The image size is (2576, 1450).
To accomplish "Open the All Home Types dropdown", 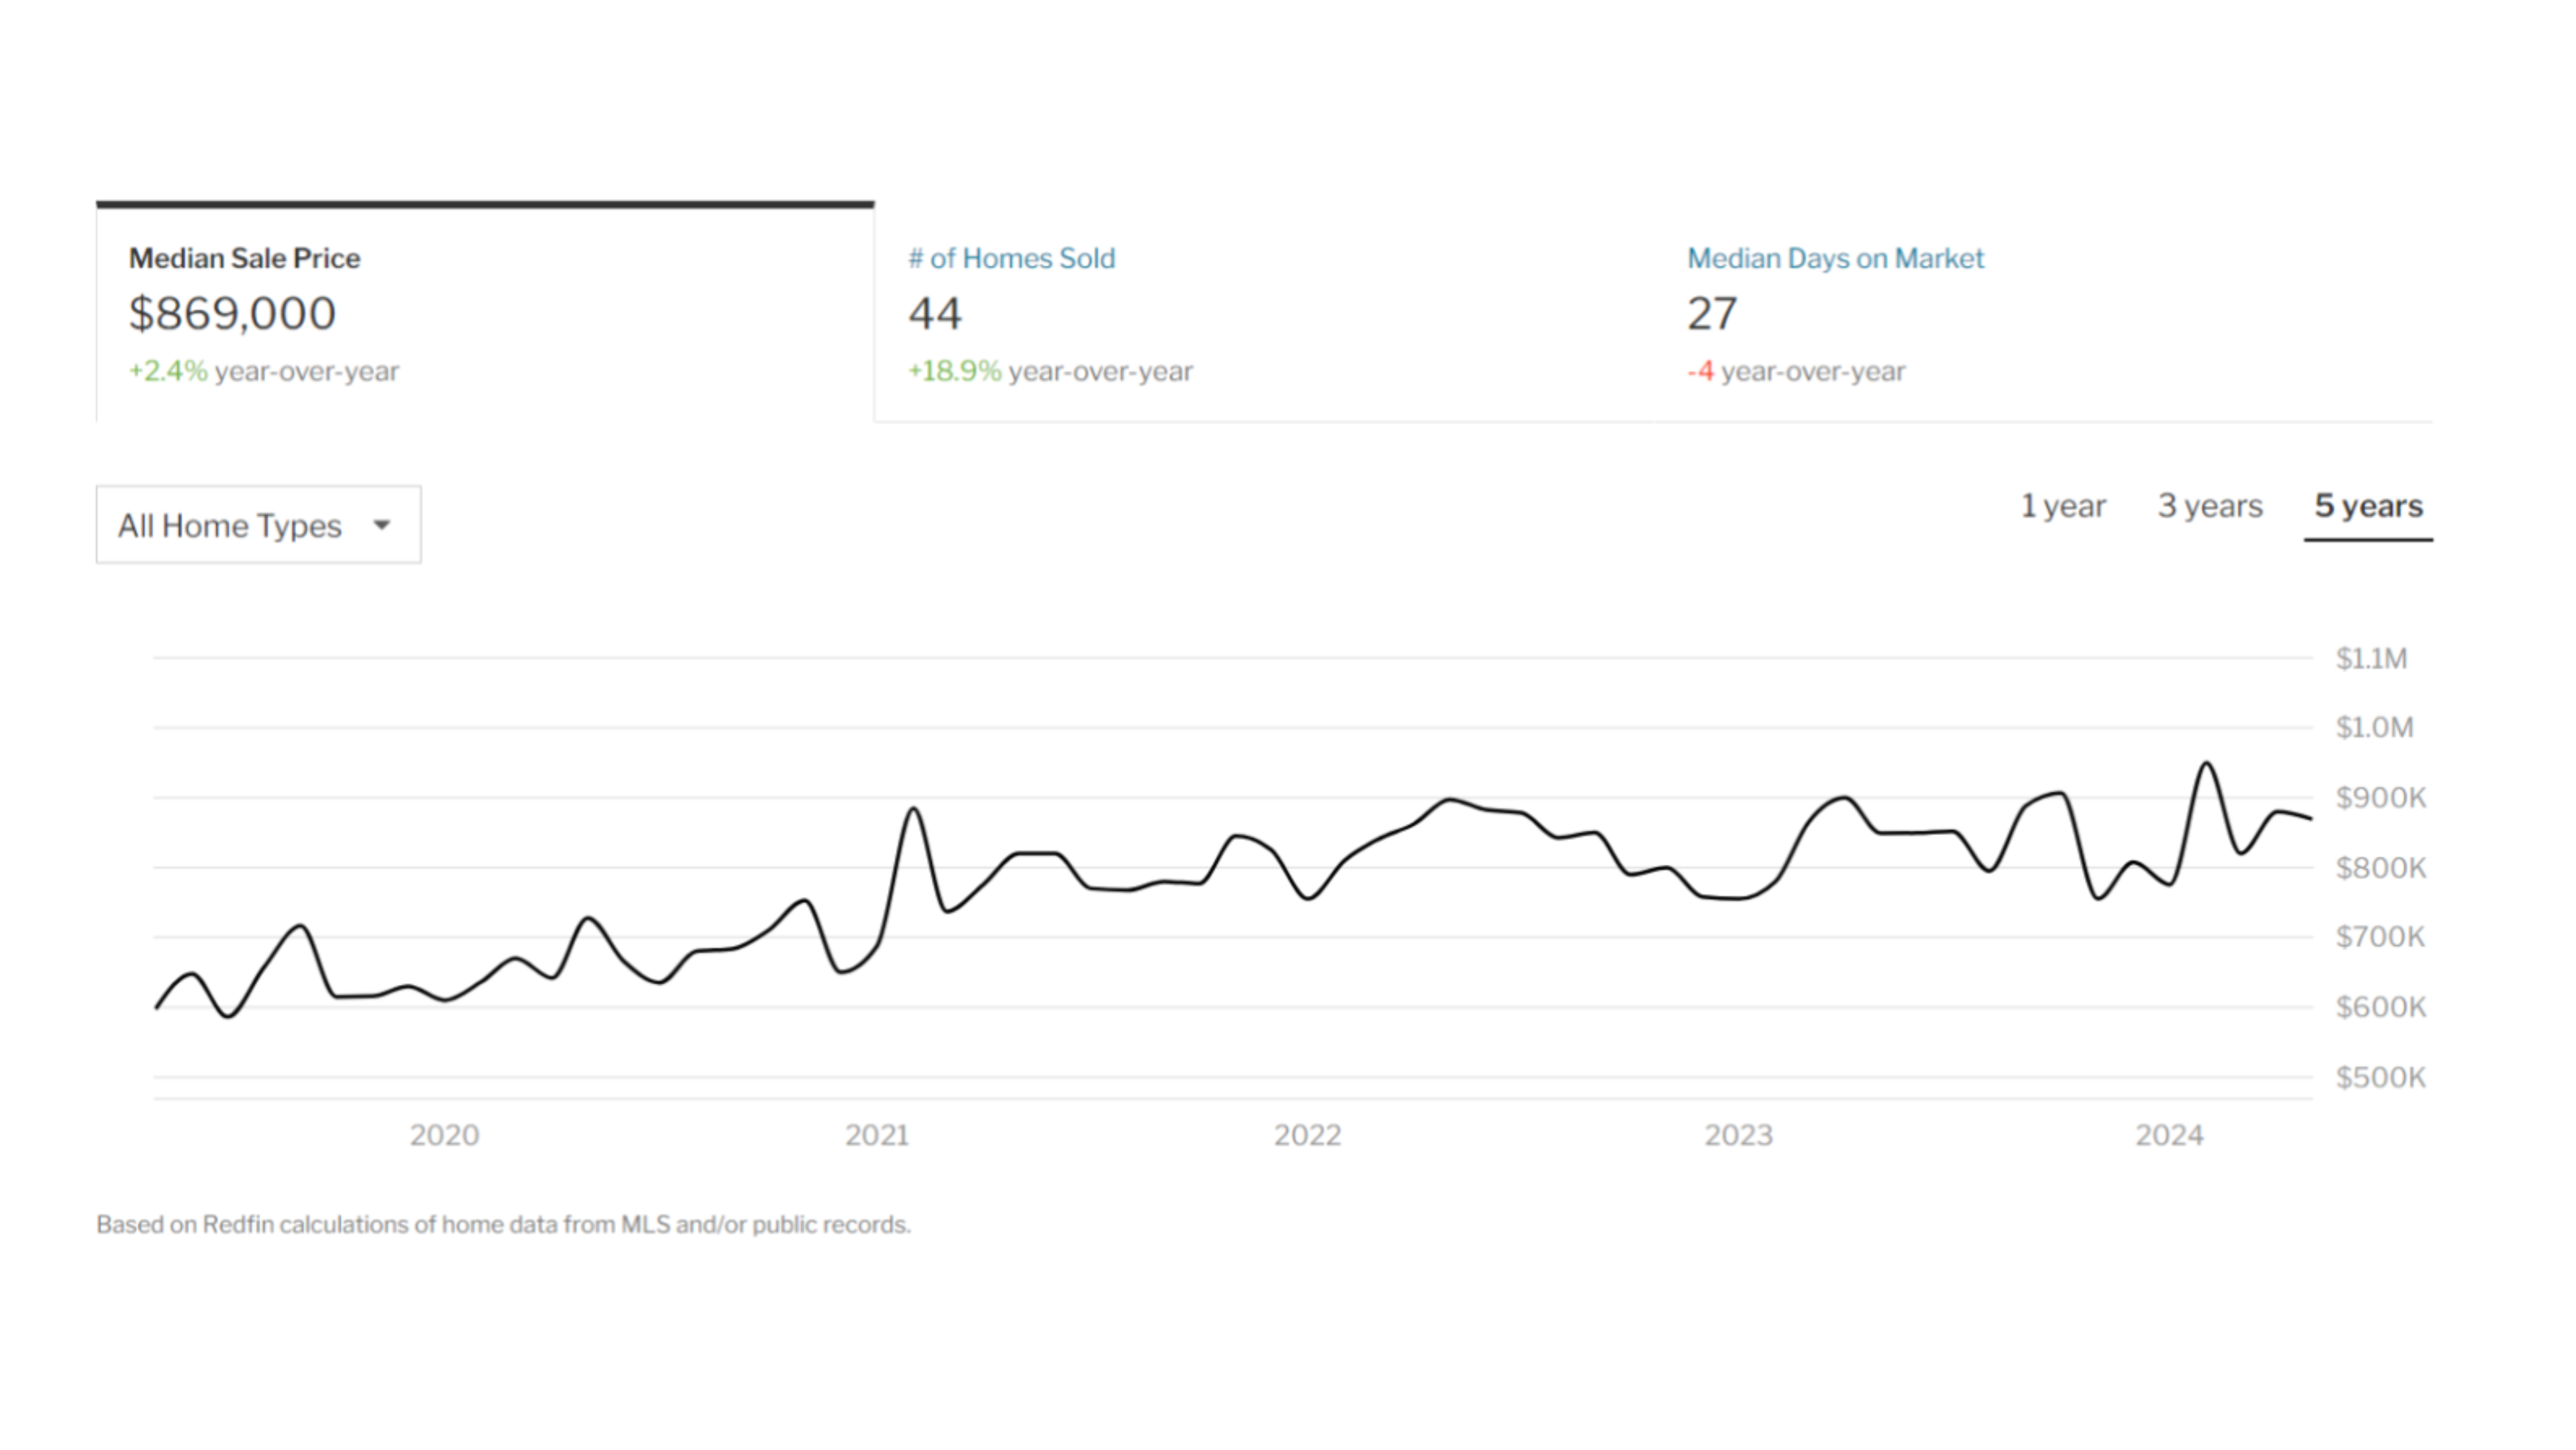I will tap(257, 524).
